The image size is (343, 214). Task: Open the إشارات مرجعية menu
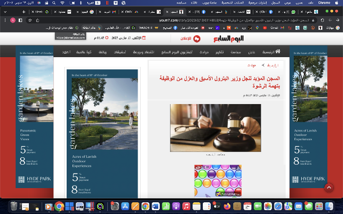tap(257, 3)
